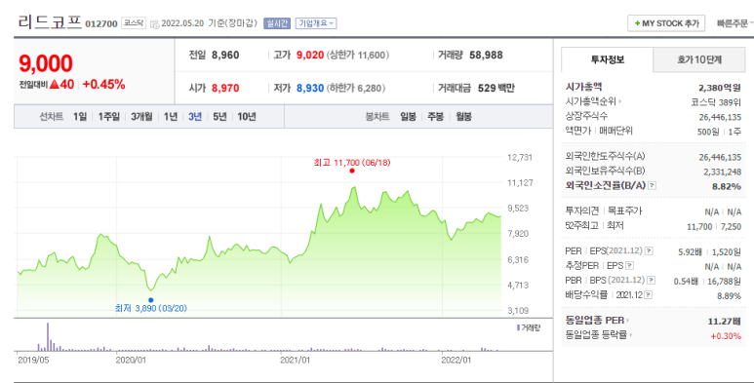Click the 실시간 button
754x383 pixels.
(277, 23)
